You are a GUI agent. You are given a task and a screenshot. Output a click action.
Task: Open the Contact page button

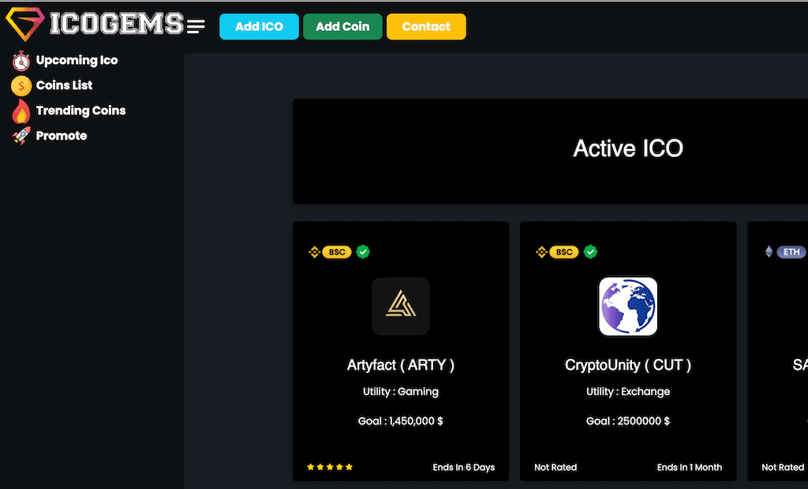pyautogui.click(x=426, y=27)
